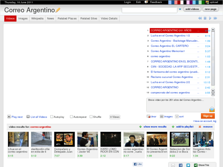The height and width of the screenshot is (167, 223).
Task: Share via the Facebook icon at bottom
Action: pyautogui.click(x=181, y=165)
